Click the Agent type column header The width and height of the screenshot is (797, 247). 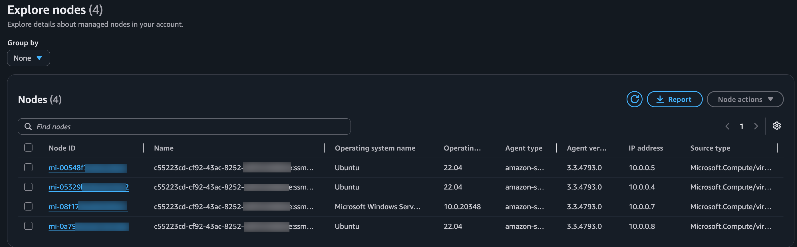pos(524,148)
